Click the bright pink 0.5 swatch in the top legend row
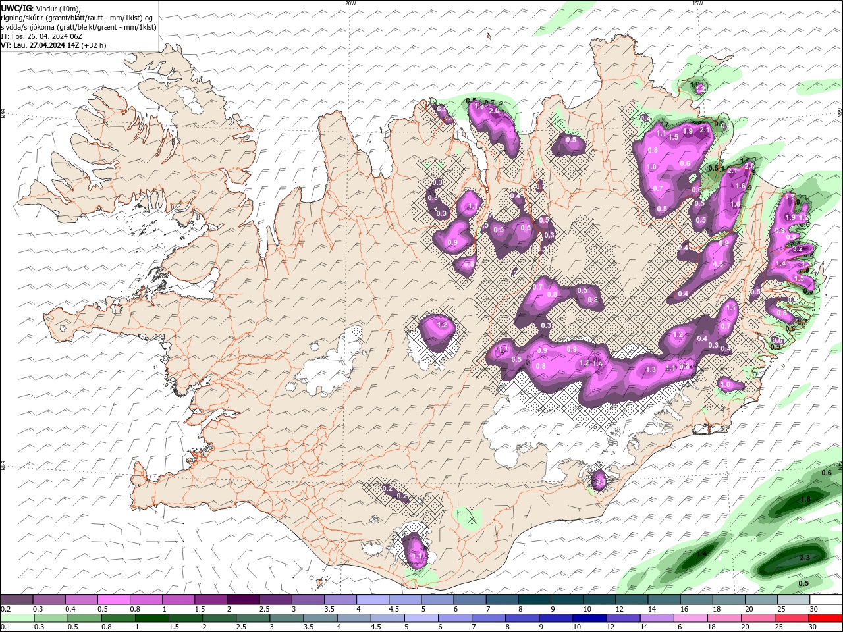The width and height of the screenshot is (843, 632). tap(113, 600)
